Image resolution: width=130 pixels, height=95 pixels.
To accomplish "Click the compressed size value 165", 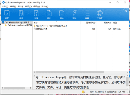I will (x=94, y=29).
